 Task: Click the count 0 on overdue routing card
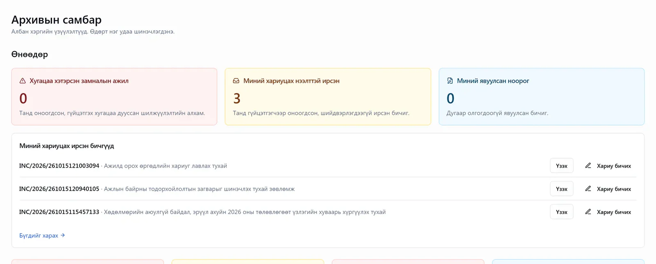click(23, 98)
